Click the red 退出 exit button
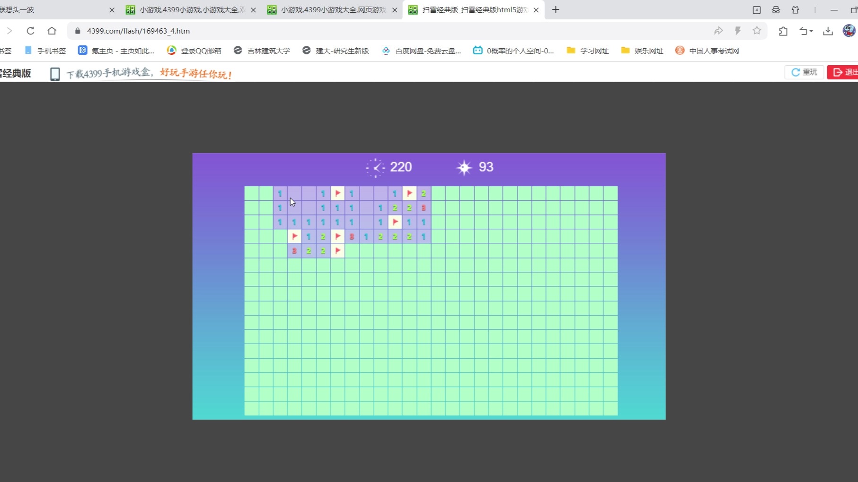This screenshot has width=858, height=482. [843, 72]
